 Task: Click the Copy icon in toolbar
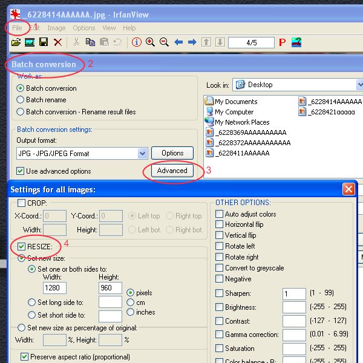coord(90,42)
